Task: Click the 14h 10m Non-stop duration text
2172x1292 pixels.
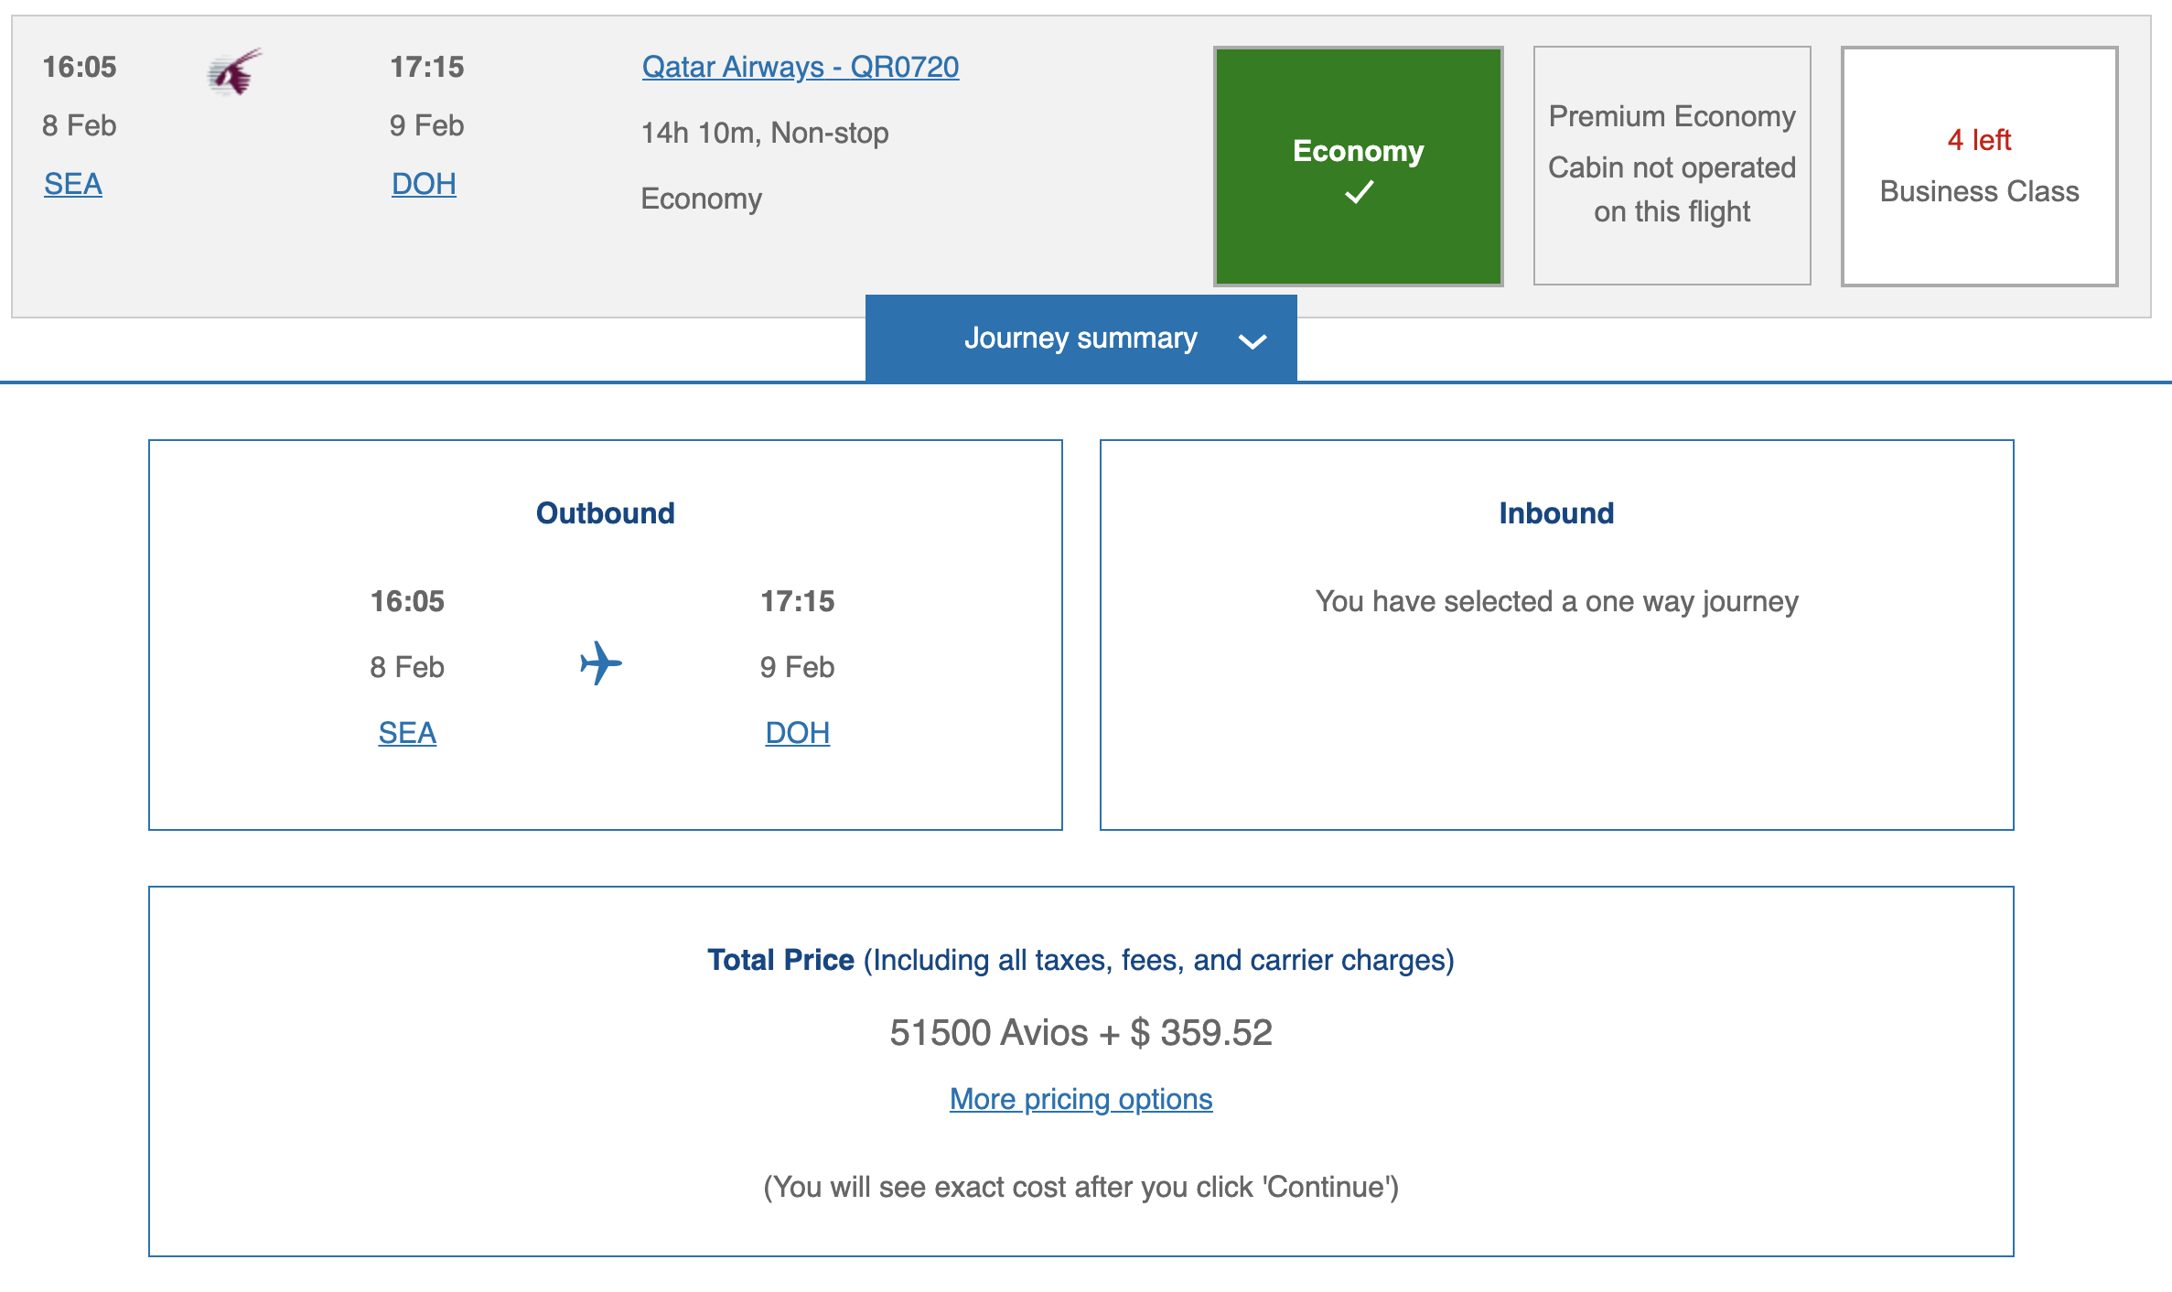Action: pyautogui.click(x=765, y=133)
